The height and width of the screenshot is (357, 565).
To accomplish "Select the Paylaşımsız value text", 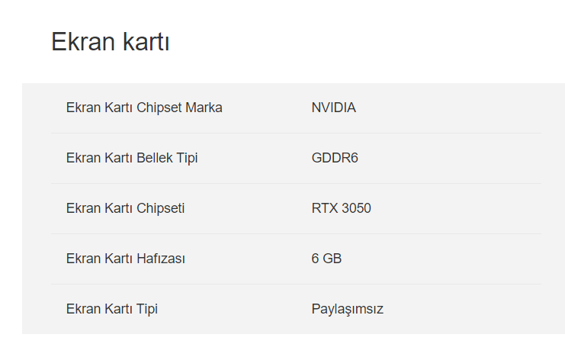I will (347, 309).
